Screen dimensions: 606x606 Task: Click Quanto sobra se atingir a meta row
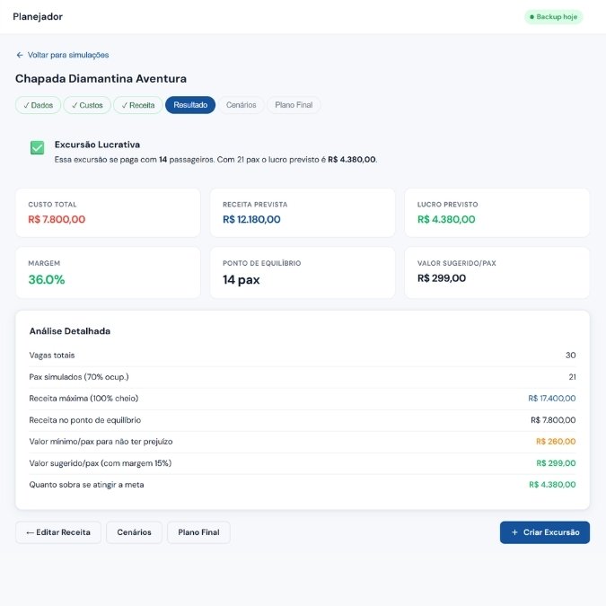pyautogui.click(x=303, y=485)
